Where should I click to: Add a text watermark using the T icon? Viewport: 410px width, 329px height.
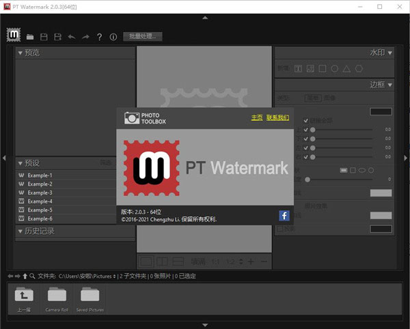point(299,68)
